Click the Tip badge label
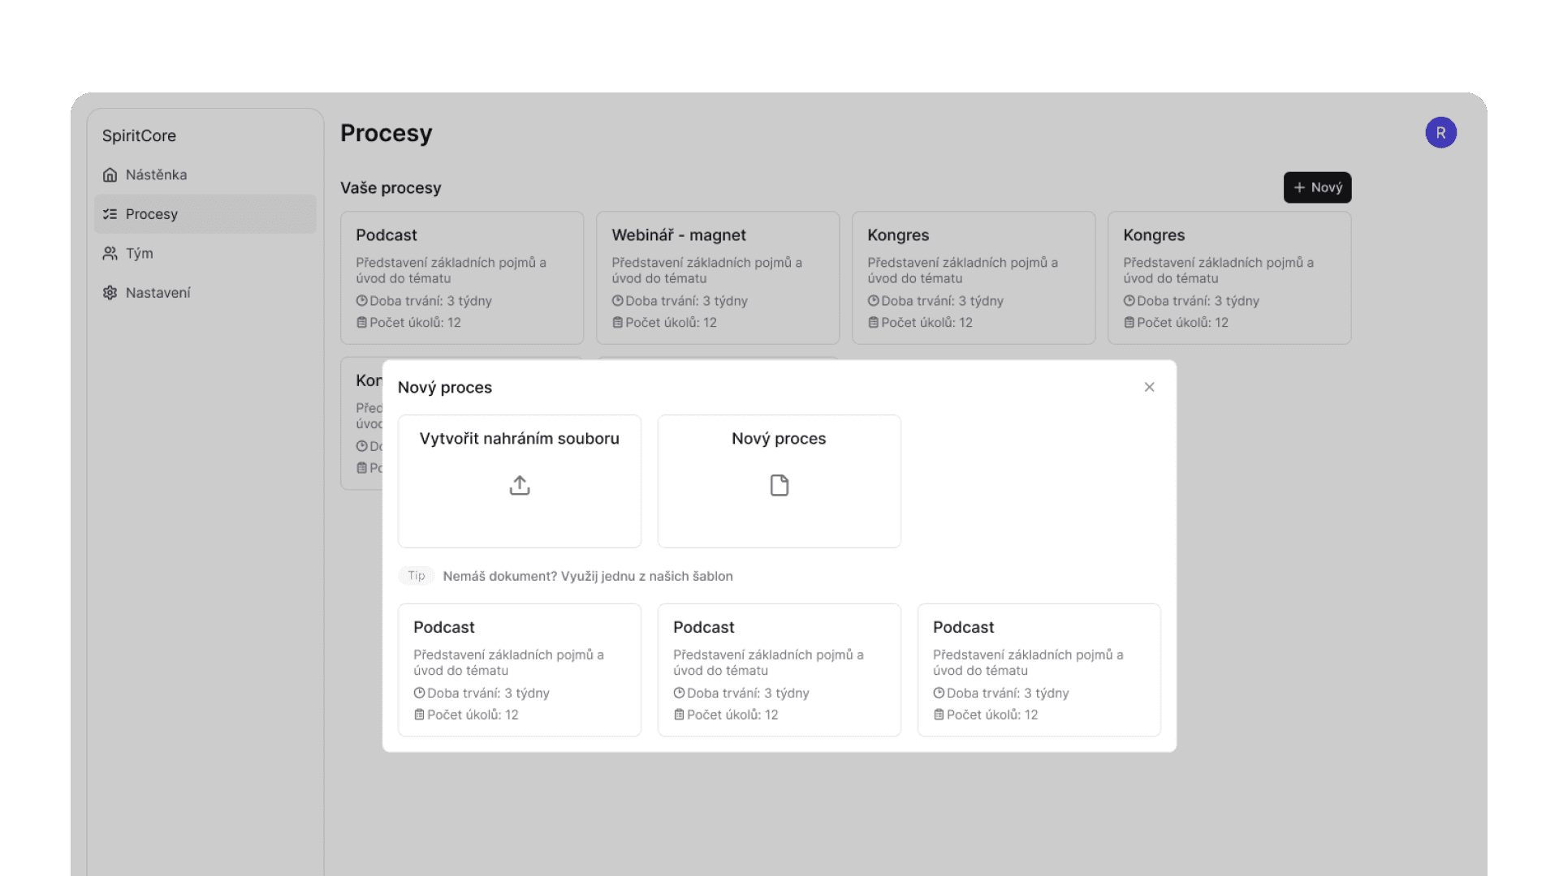 [417, 576]
